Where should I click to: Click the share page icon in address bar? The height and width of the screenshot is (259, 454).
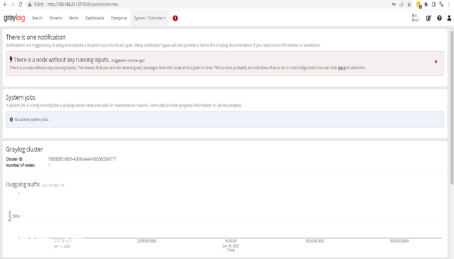coord(401,5)
